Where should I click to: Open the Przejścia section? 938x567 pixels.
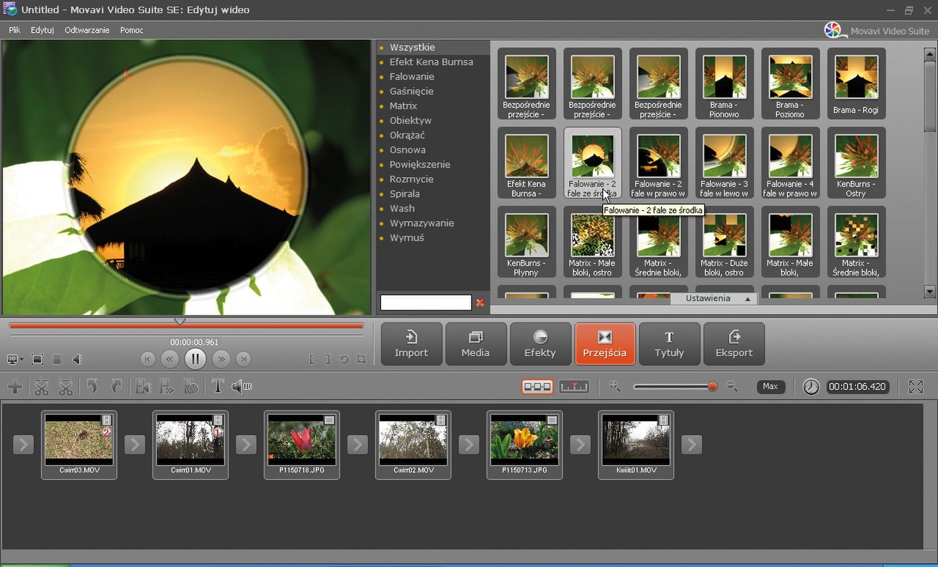tap(605, 344)
